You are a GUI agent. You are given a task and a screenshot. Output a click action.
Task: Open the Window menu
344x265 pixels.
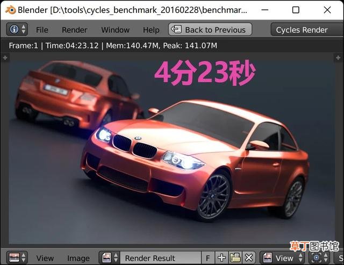point(115,30)
